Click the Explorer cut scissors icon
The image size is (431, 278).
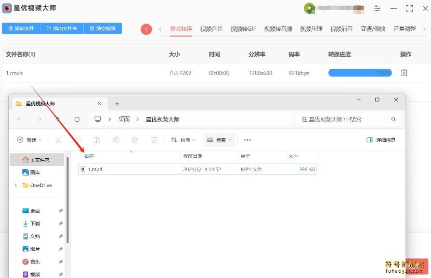click(58, 140)
